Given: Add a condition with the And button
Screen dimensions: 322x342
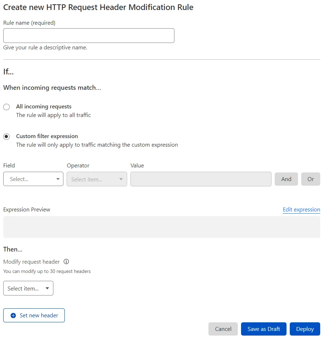Looking at the screenshot, I should click(286, 179).
